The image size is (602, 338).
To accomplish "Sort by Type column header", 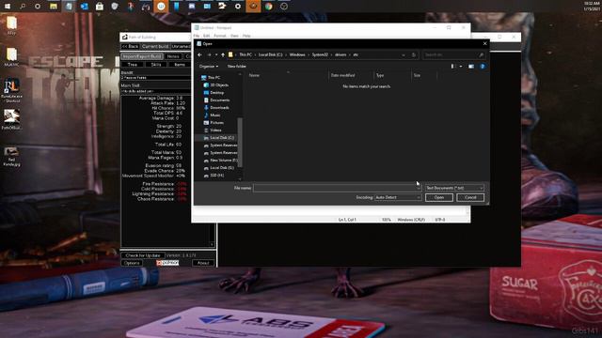I will tap(380, 75).
